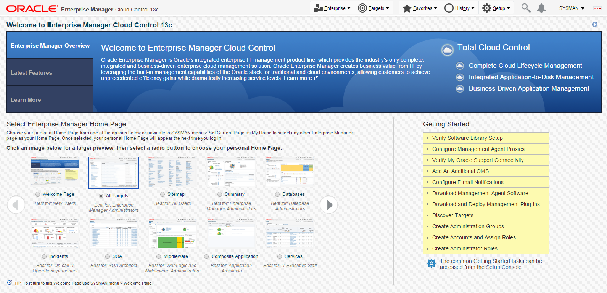Open the SYSMAN user dropdown
This screenshot has width=607, height=293.
(572, 8)
